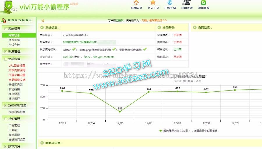Click the 12/08 chart point labeled 602
The width and height of the screenshot is (262, 149).
click(206, 92)
